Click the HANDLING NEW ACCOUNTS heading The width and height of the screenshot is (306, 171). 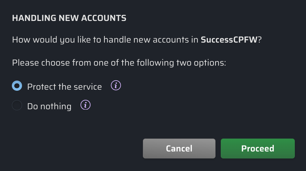point(69,18)
